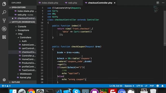Click the 'front.checkout' string
The height and width of the screenshot is (93, 166).
[x=81, y=29]
